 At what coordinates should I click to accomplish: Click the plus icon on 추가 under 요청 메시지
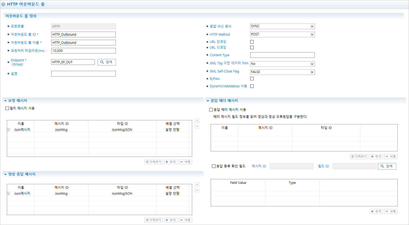coord(167,162)
